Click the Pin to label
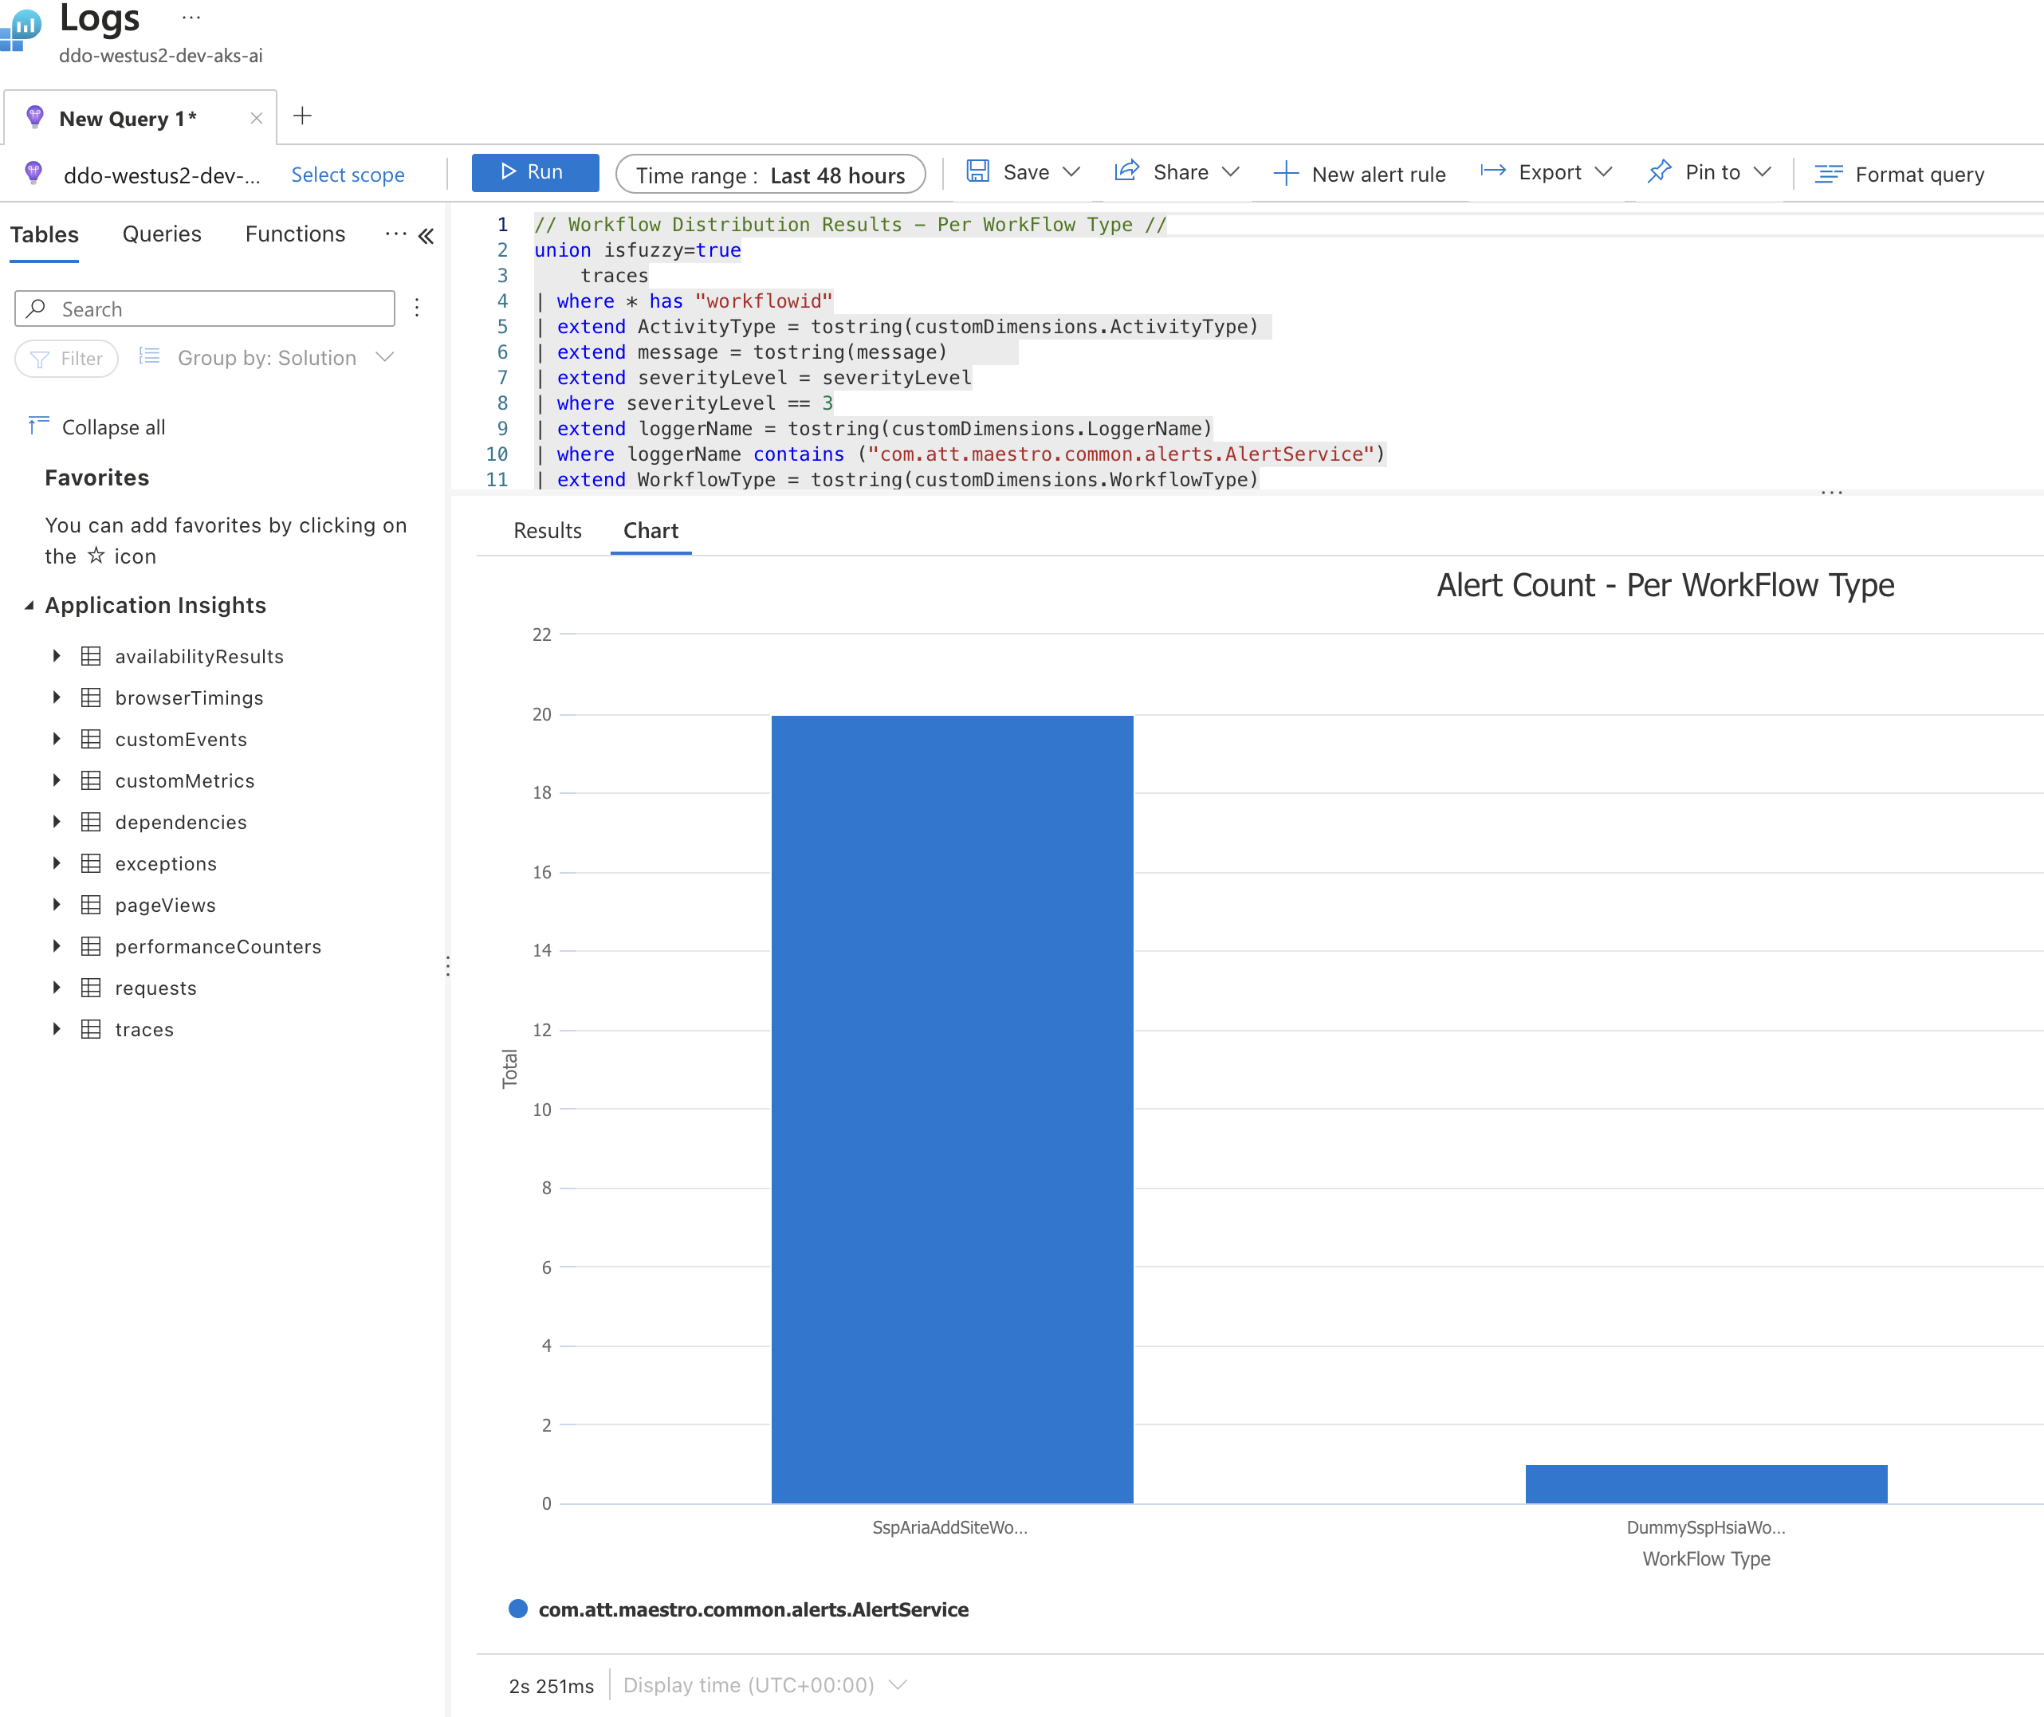The width and height of the screenshot is (2044, 1717). pos(1712,172)
